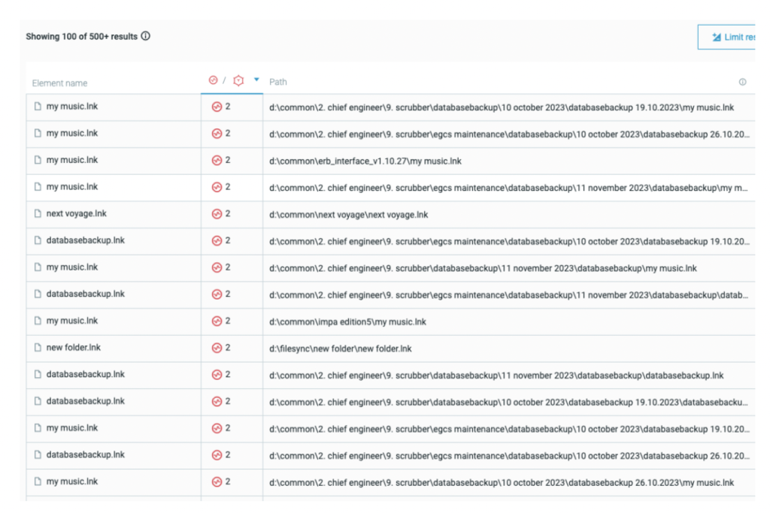Open the sort arrow in the detections column header
The image size is (770, 513).
pos(256,80)
